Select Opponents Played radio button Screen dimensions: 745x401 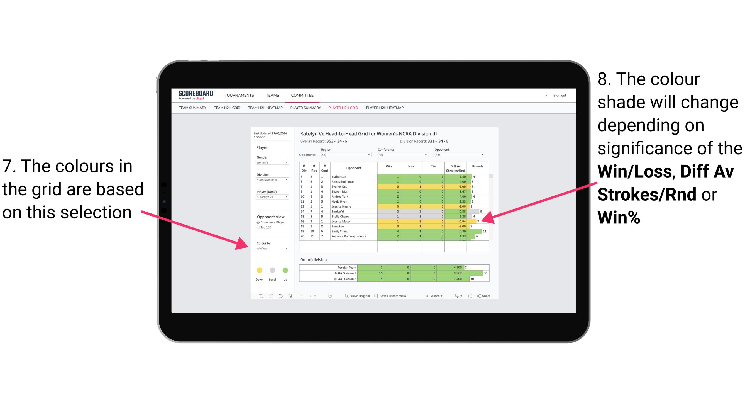point(257,222)
